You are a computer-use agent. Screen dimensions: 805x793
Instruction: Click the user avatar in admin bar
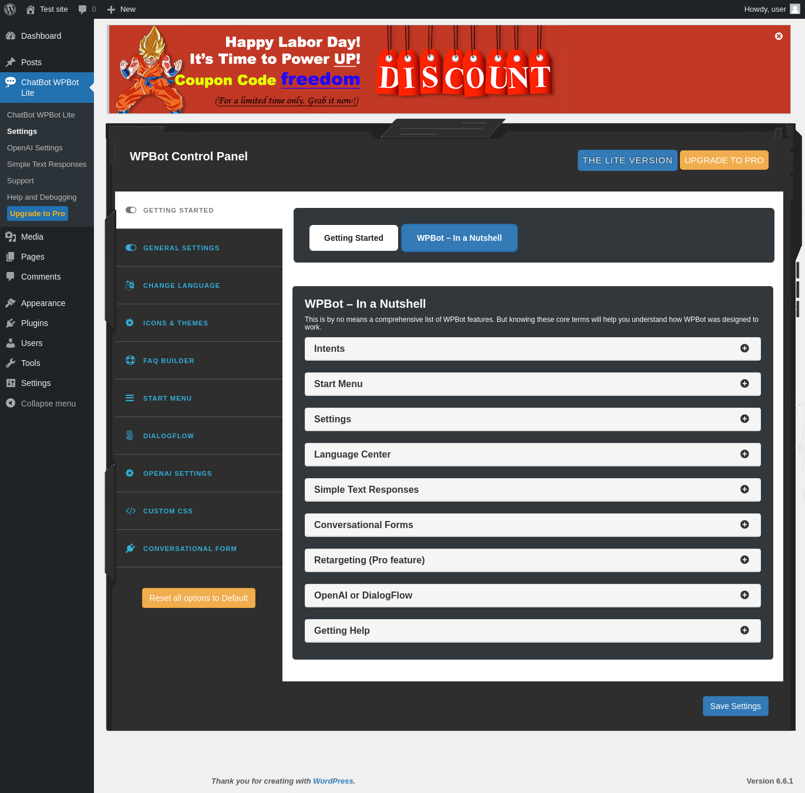795,9
